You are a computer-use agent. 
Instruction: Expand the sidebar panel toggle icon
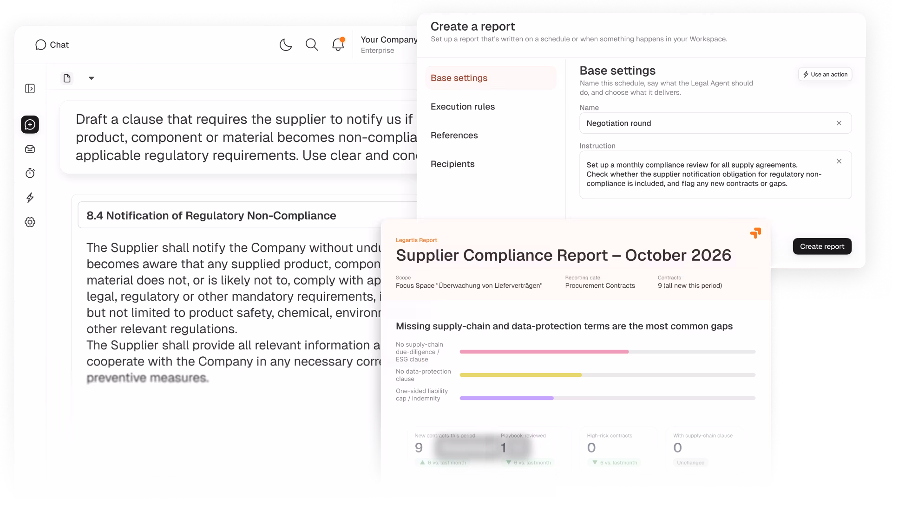point(30,89)
